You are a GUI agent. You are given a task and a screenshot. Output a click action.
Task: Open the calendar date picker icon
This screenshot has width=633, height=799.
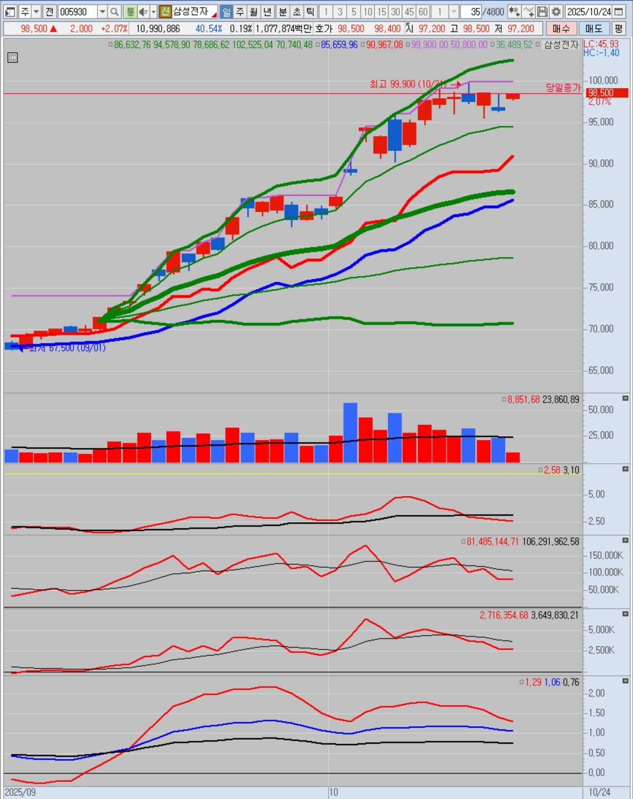[618, 12]
